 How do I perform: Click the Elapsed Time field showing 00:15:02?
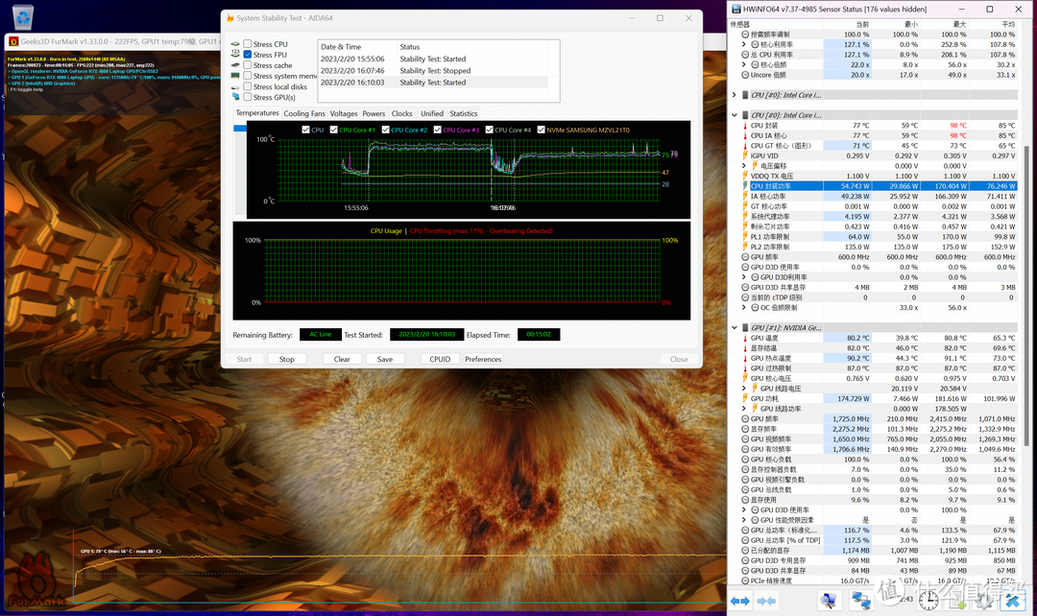tap(539, 335)
